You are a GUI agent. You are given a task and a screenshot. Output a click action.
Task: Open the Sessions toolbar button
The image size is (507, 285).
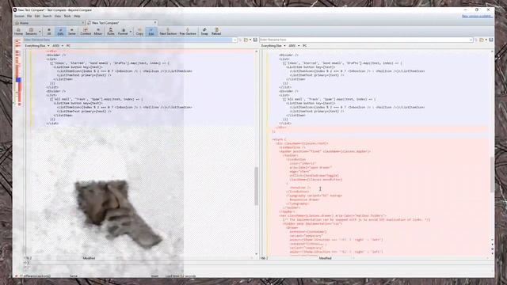(31, 32)
